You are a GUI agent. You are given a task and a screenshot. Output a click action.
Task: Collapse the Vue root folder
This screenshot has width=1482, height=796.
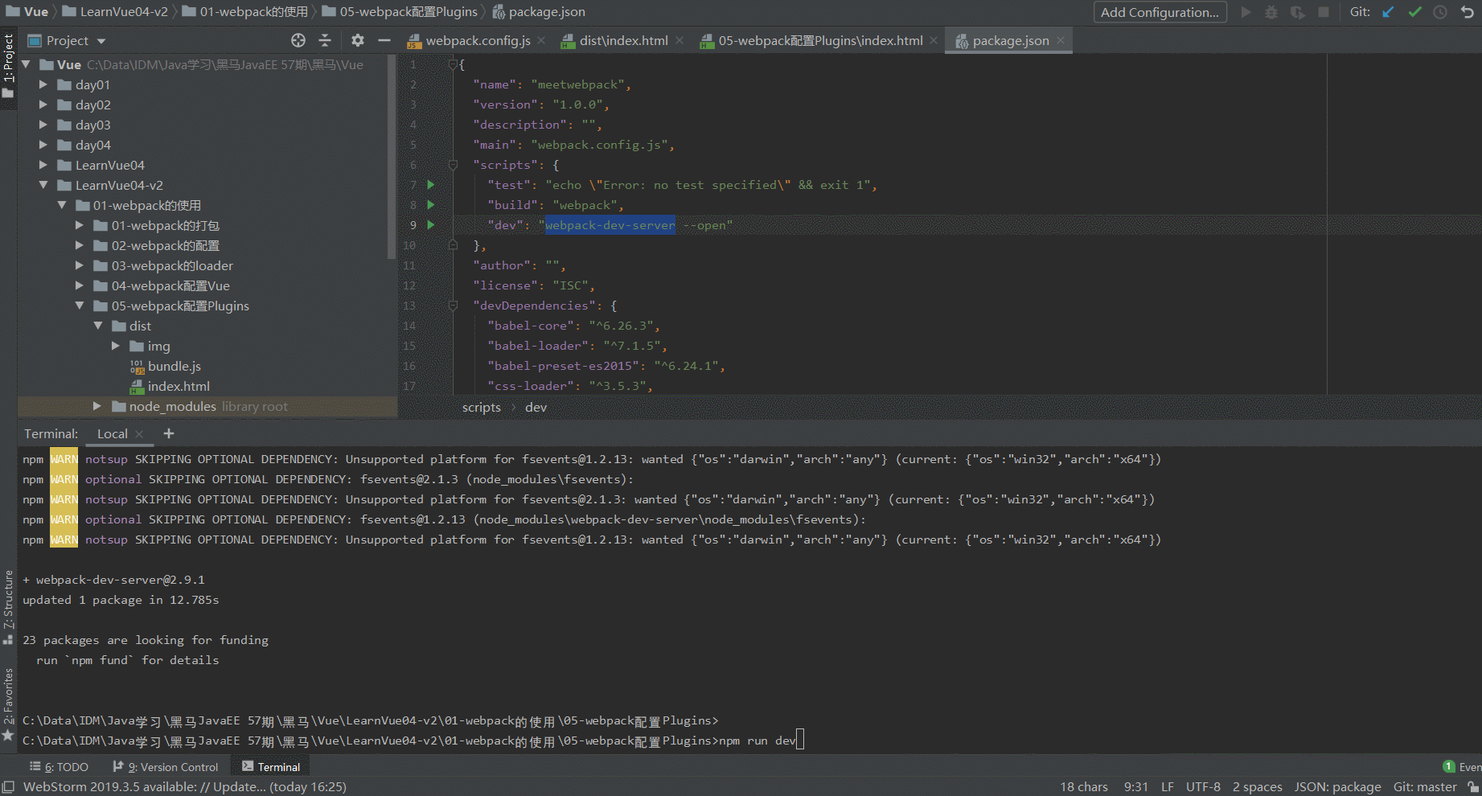pos(26,64)
